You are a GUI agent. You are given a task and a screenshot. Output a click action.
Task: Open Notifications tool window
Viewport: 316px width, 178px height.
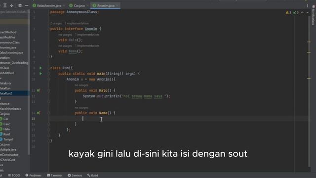[313, 15]
